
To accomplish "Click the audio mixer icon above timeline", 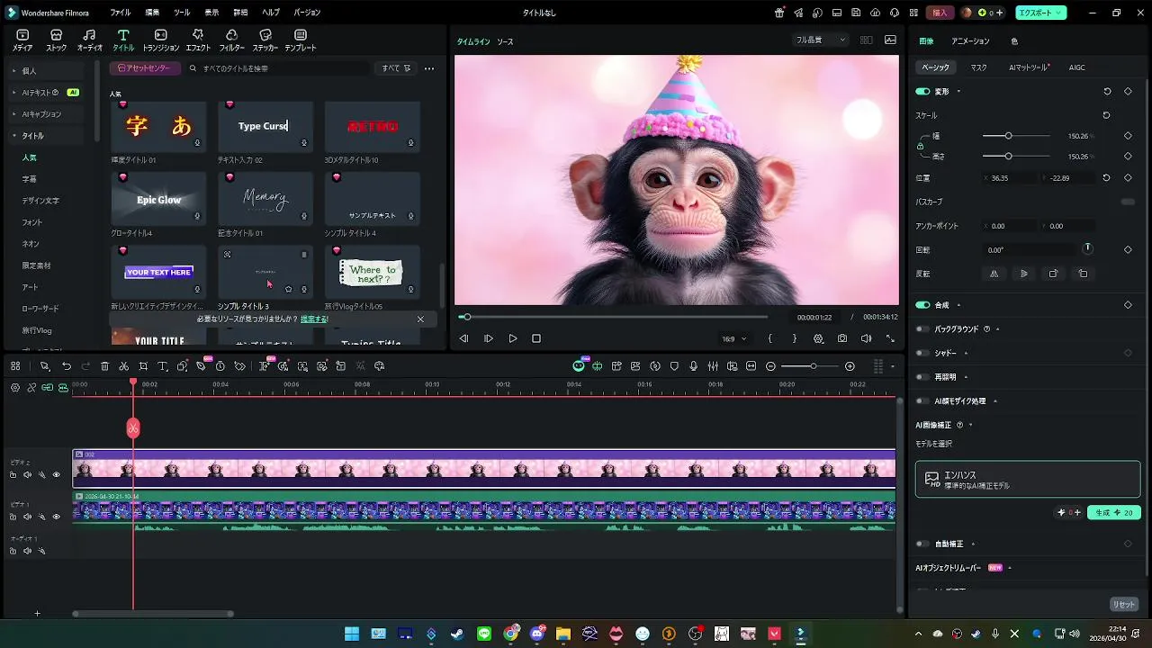I will [x=713, y=366].
